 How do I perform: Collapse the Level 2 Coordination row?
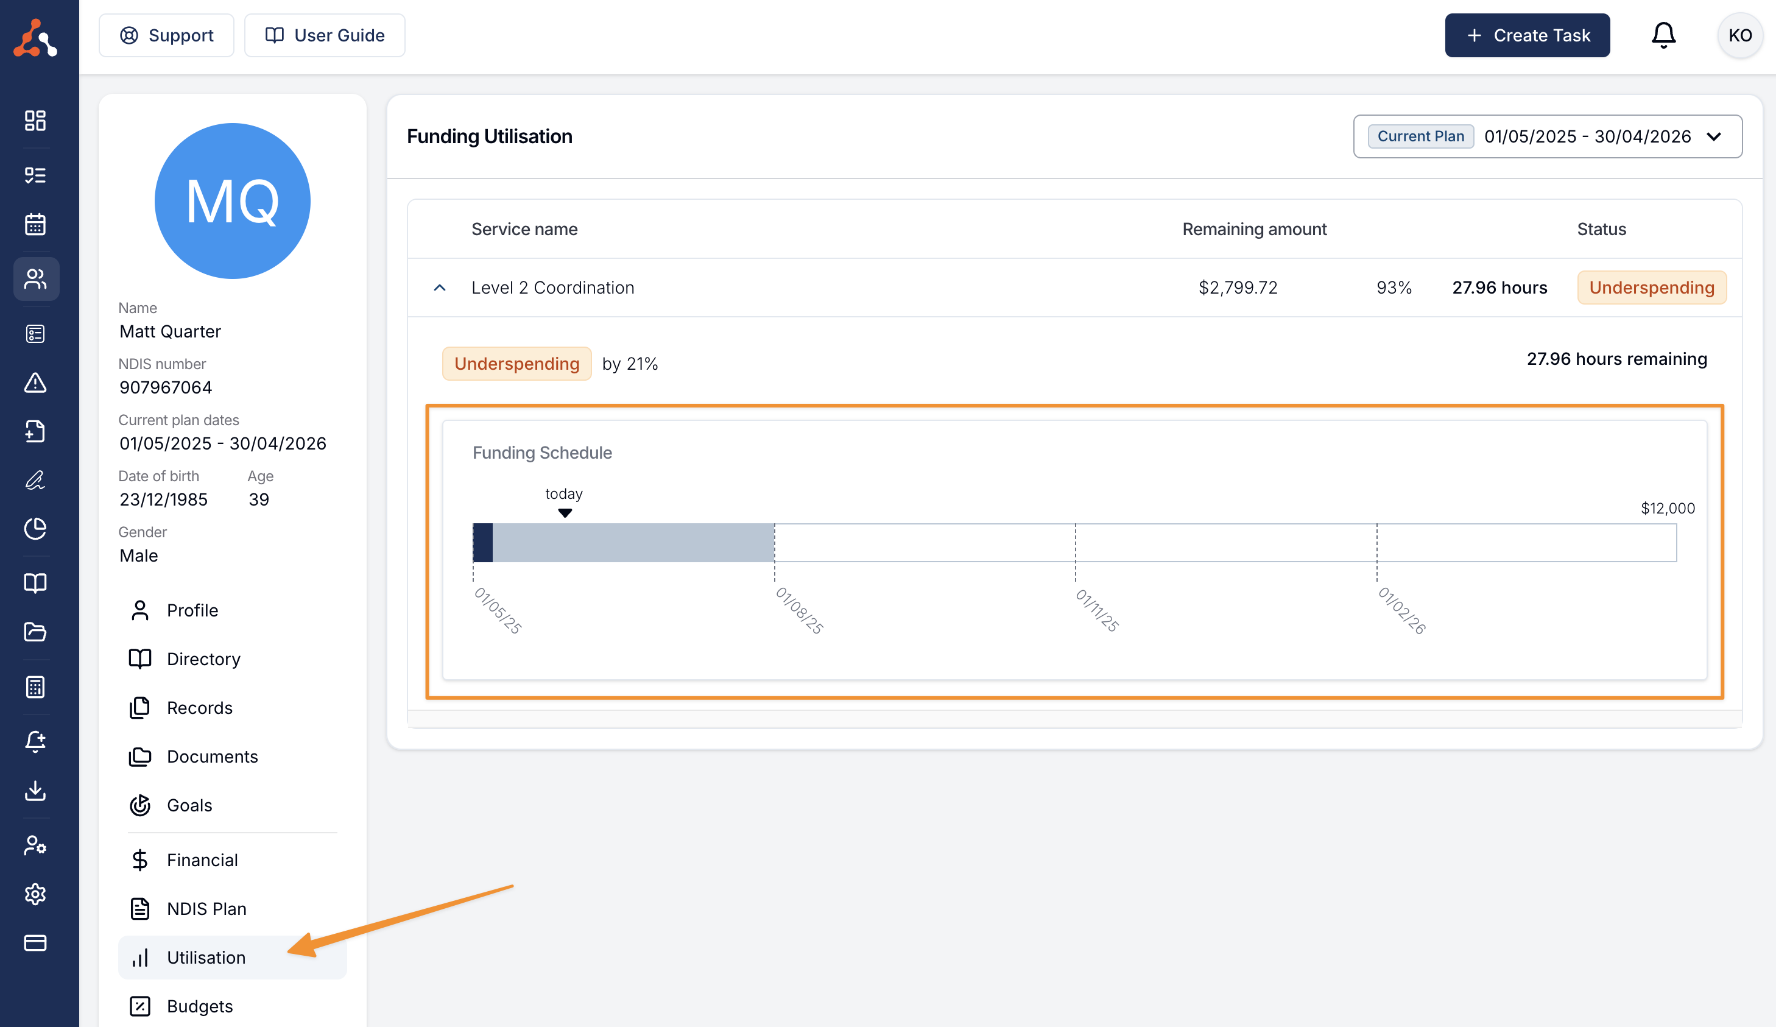440,288
